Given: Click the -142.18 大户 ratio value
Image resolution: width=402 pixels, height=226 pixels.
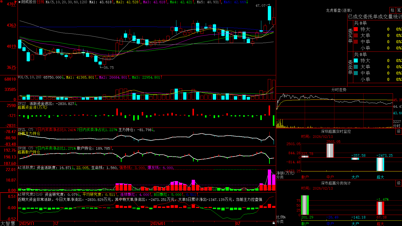Looking at the screenshot, I should [x=359, y=217].
